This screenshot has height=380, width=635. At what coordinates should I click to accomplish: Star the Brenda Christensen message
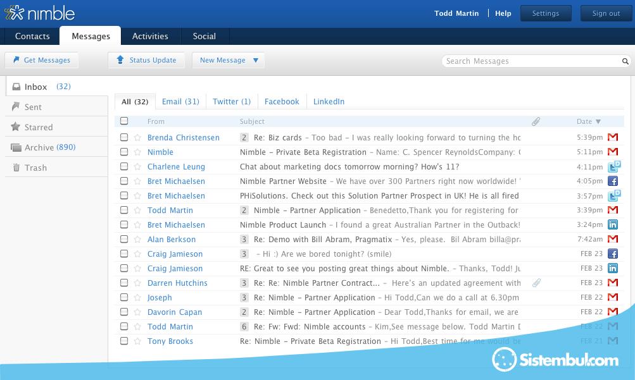(x=137, y=137)
